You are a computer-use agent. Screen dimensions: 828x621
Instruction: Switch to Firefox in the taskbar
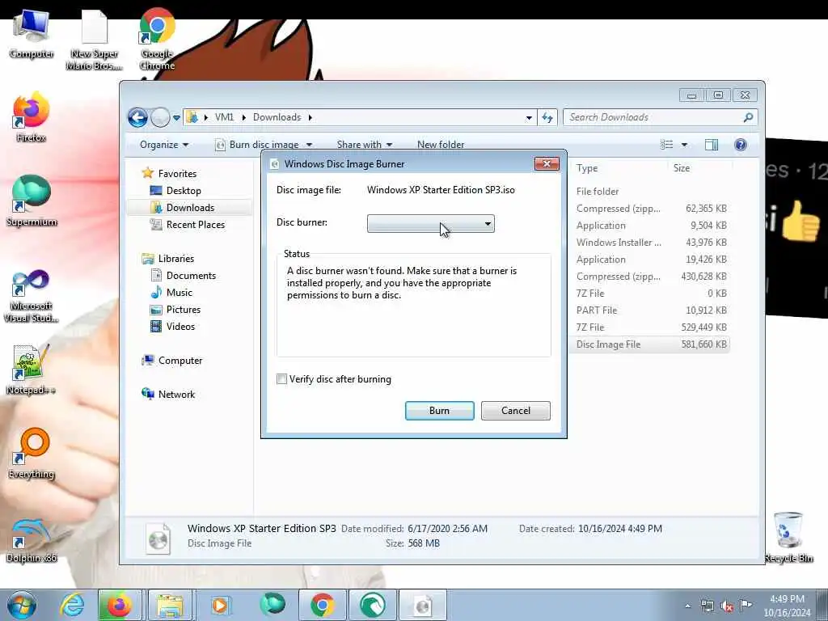coord(120,605)
